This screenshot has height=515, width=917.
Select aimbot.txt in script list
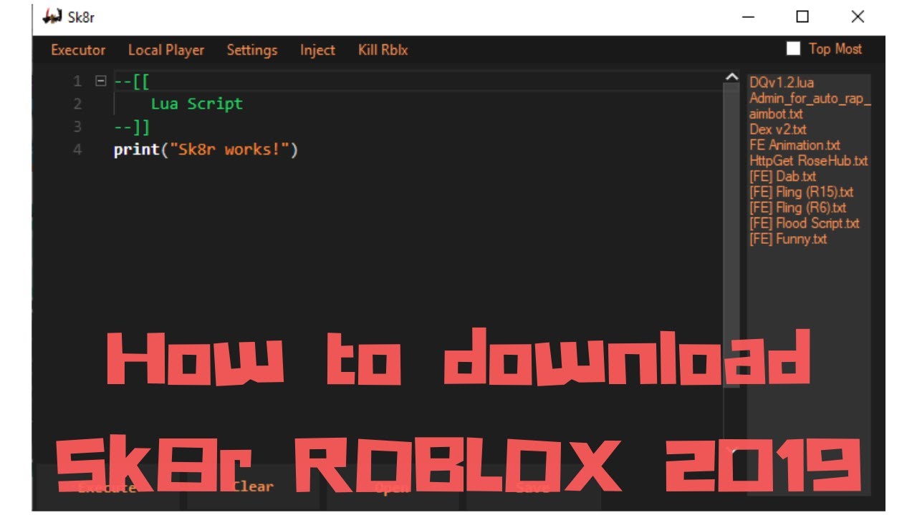click(776, 114)
